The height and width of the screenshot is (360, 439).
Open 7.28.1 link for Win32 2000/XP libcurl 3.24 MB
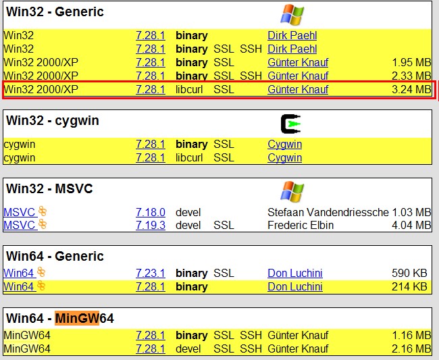(151, 90)
